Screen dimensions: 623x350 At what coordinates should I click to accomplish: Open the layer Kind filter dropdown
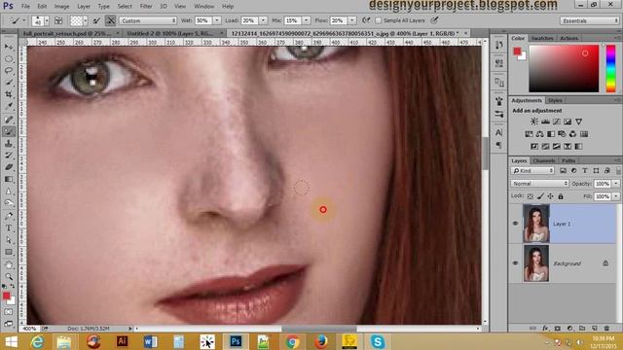click(532, 171)
